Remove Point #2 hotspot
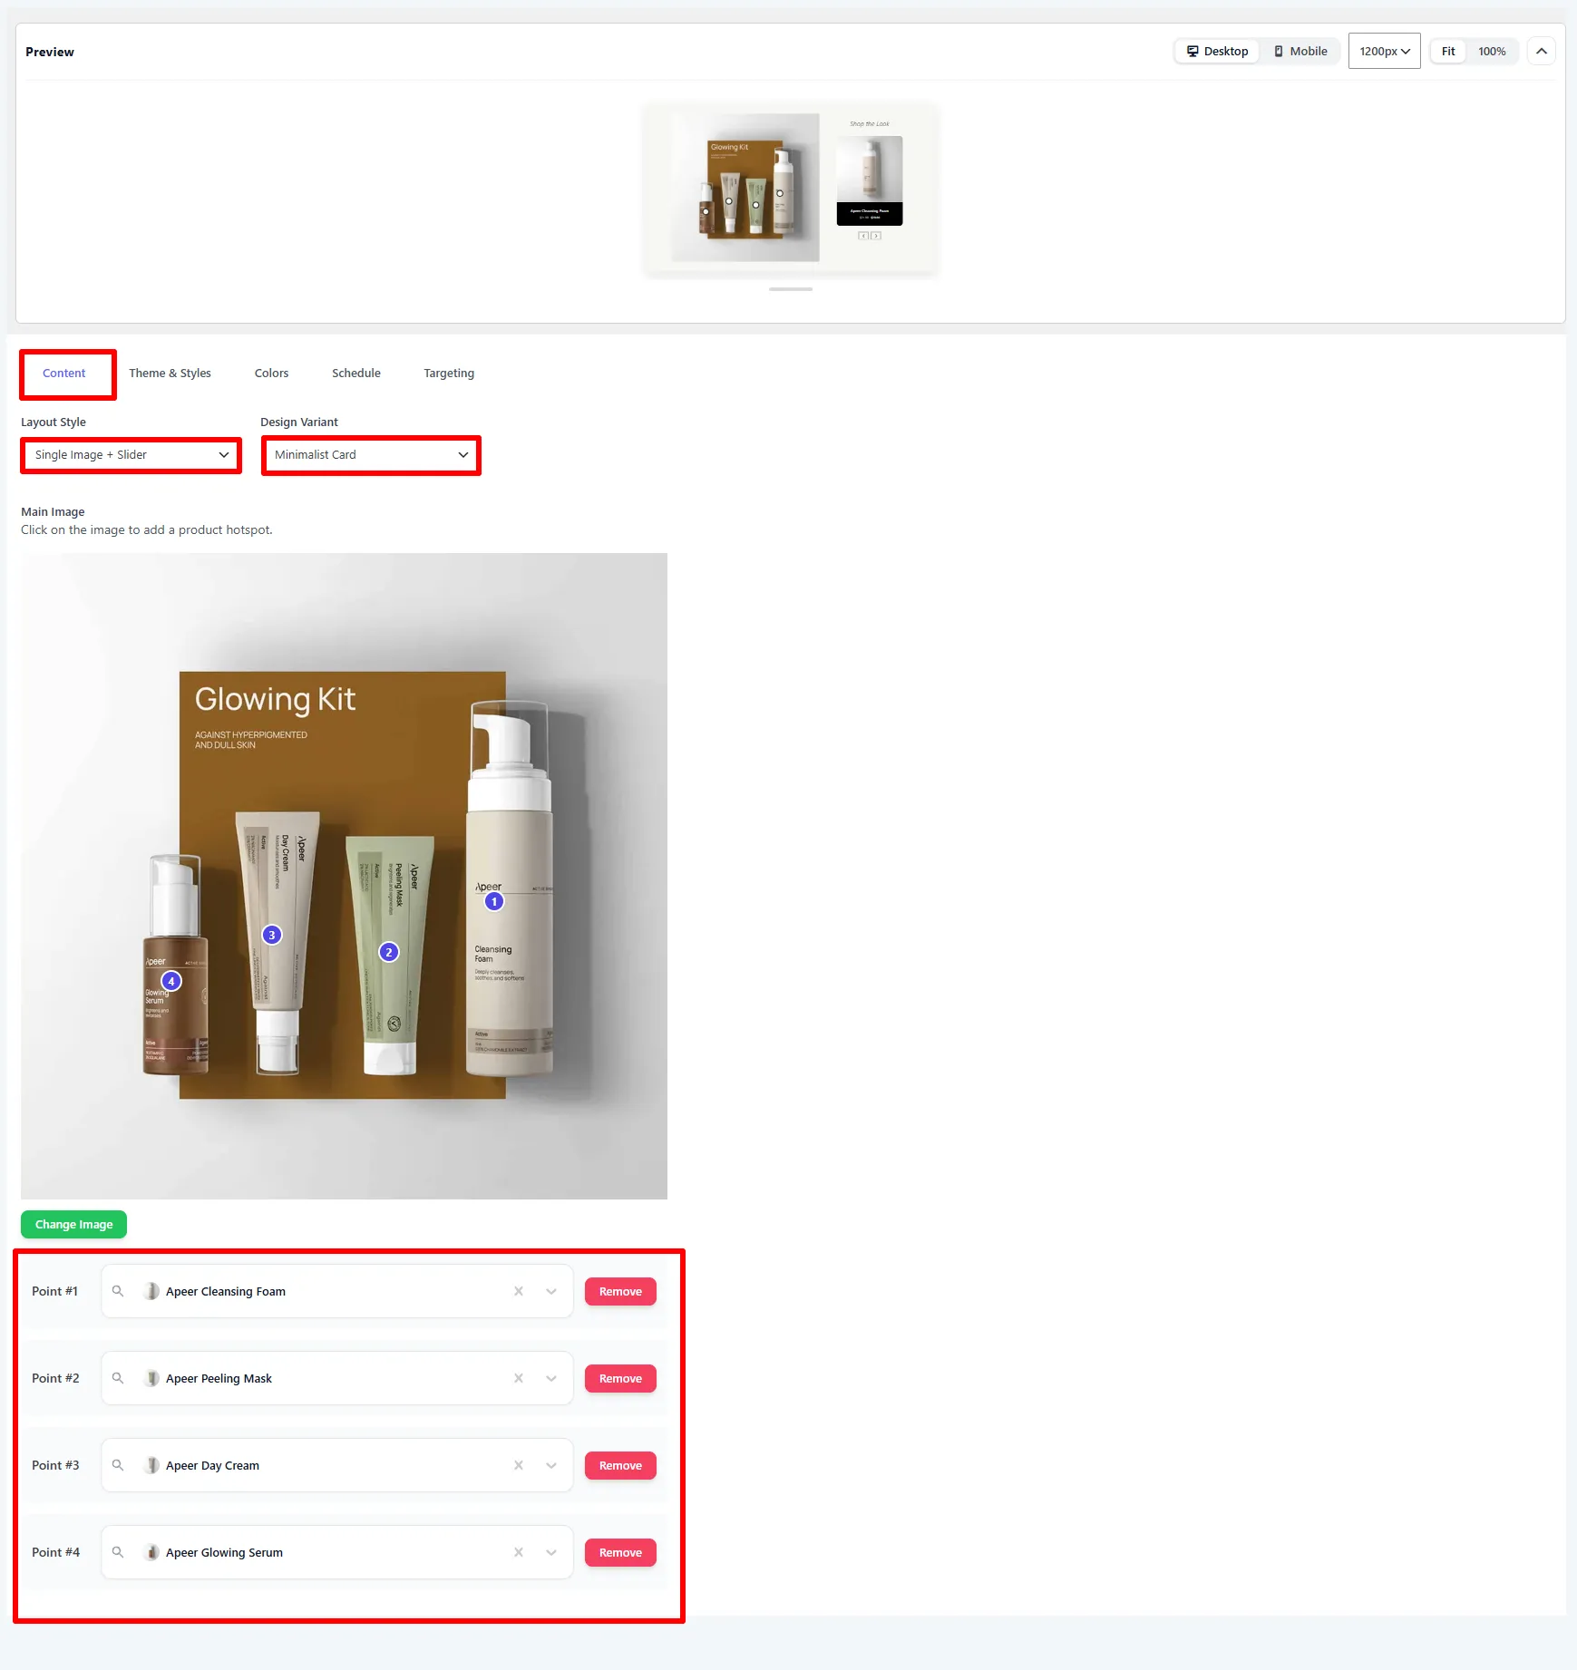The width and height of the screenshot is (1577, 1670). coord(620,1378)
